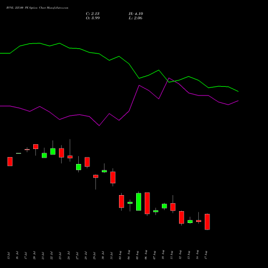This screenshot has height=268, width=268.
Task: Click the high value H: 4.10
Action: coord(136,14)
